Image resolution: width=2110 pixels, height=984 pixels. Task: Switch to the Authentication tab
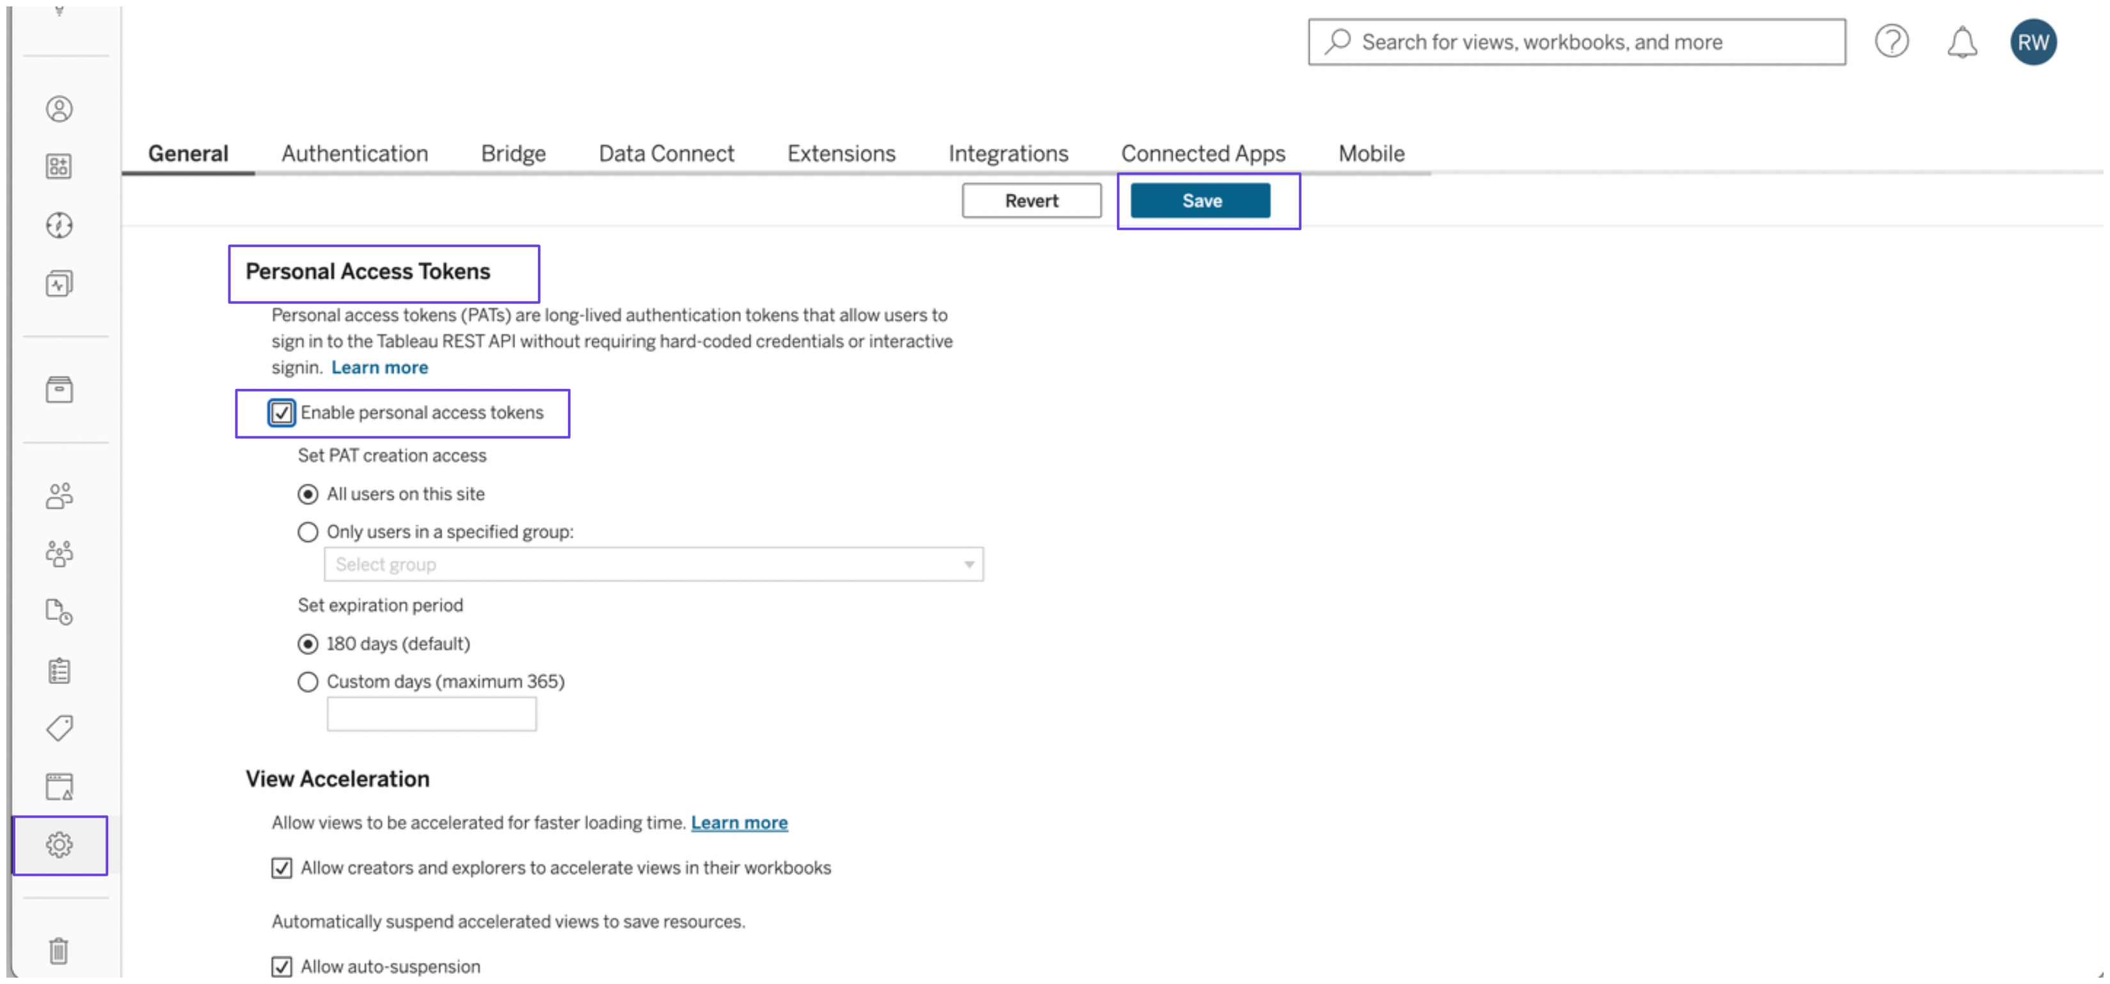[x=354, y=153]
